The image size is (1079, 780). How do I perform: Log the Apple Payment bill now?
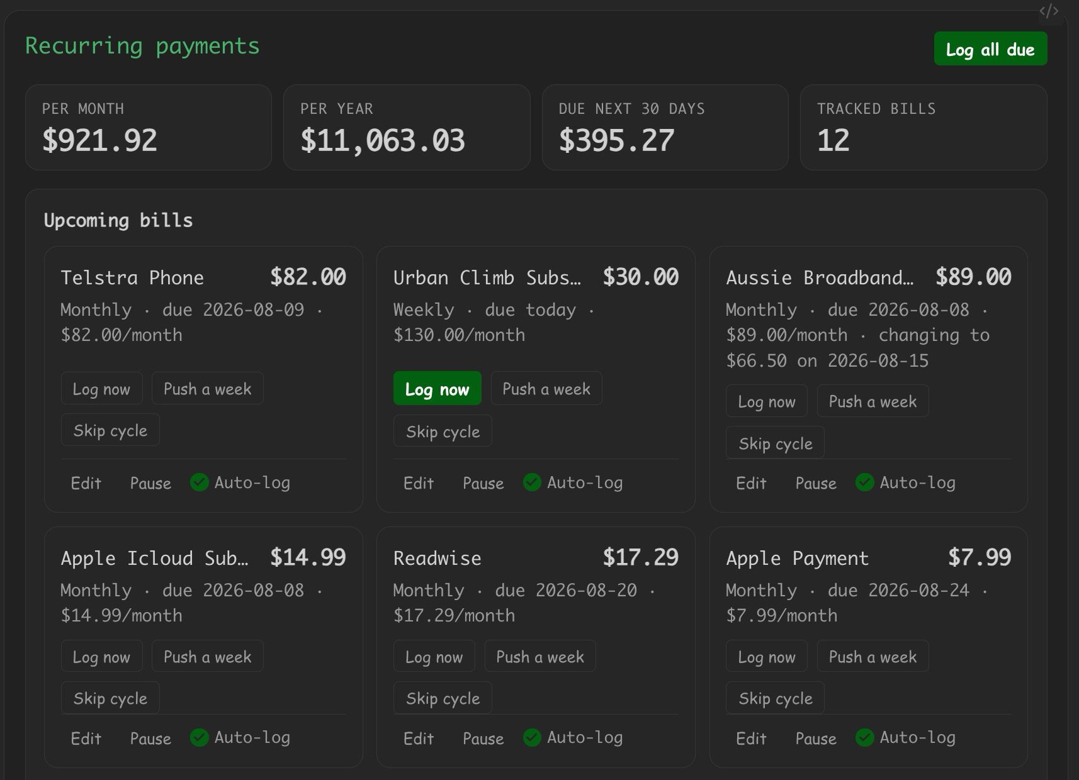[767, 656]
